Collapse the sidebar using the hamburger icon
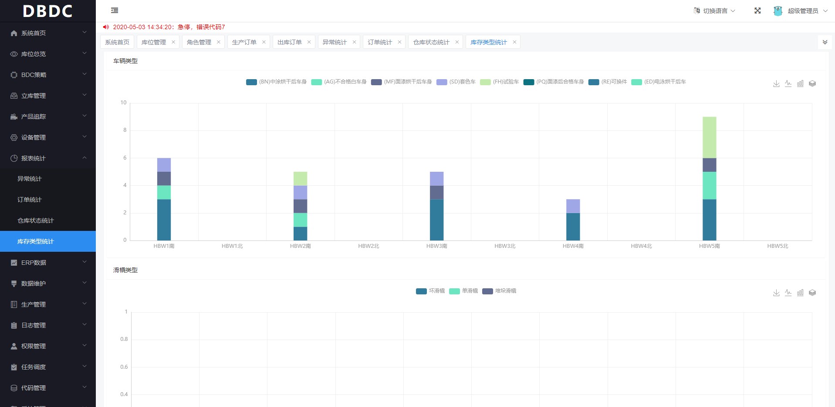The width and height of the screenshot is (835, 407). (x=115, y=10)
